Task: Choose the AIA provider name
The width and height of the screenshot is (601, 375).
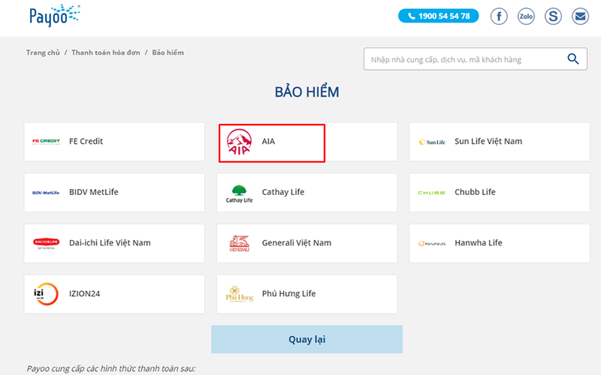Action: click(x=268, y=141)
